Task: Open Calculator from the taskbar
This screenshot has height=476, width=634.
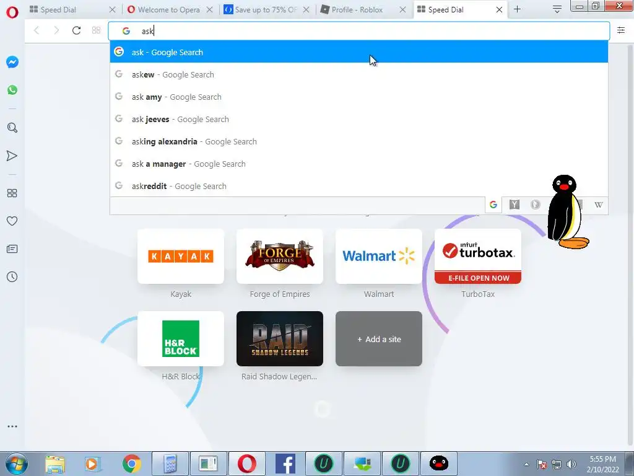Action: [170, 464]
